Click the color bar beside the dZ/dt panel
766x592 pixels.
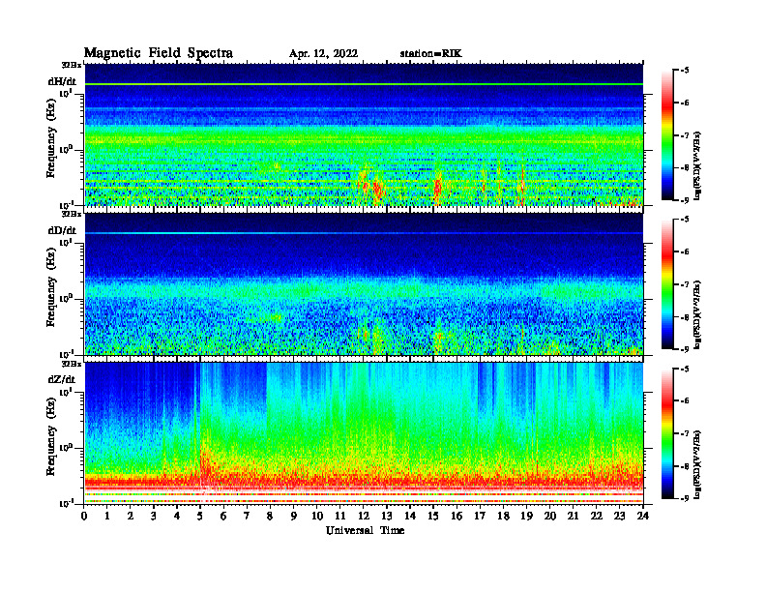point(667,432)
